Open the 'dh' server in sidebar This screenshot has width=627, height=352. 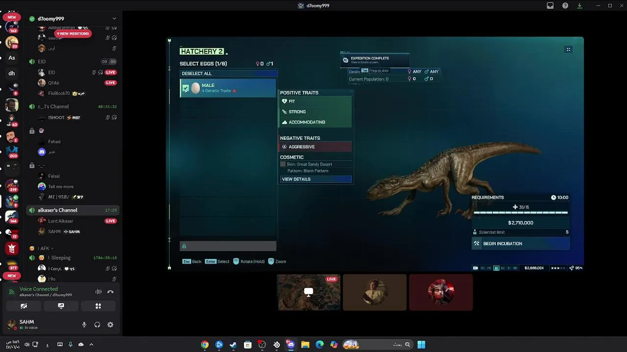pos(12,73)
